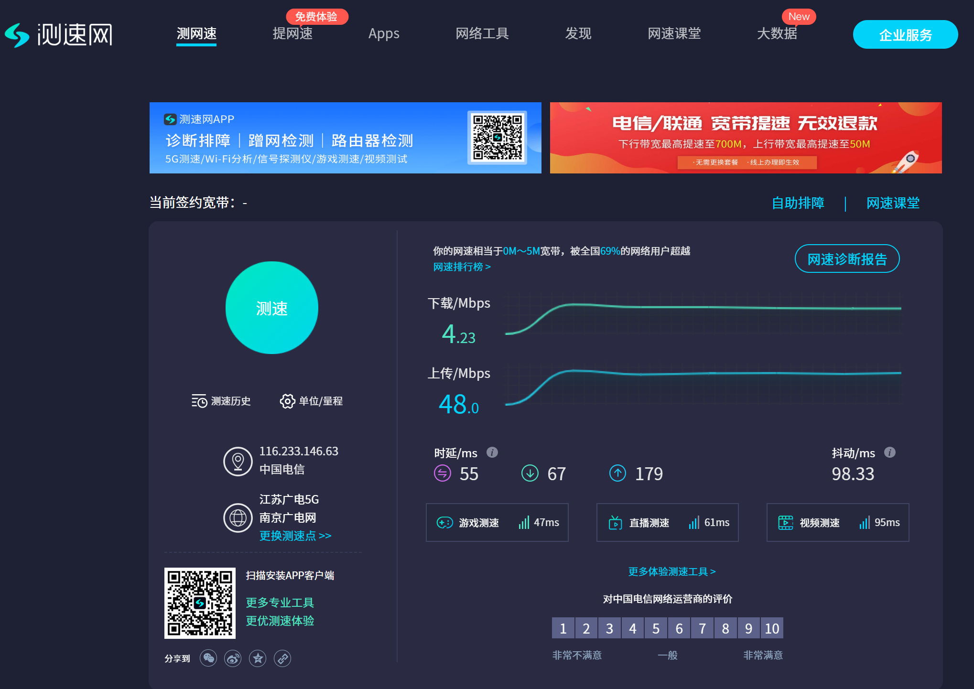Screen dimensions: 974x689
Task: Share to QQ Zone star icon
Action: point(258,658)
